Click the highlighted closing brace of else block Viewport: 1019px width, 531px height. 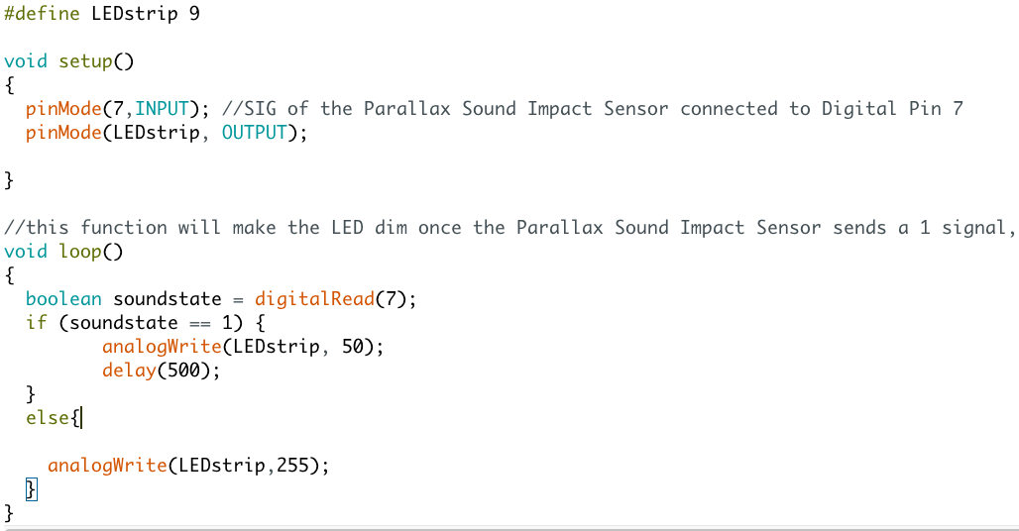[x=31, y=489]
